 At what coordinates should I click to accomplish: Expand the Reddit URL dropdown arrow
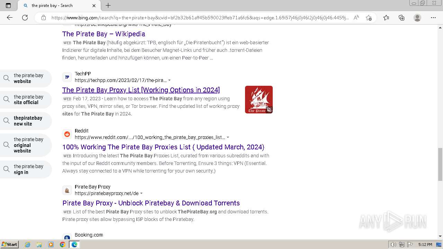coord(228,138)
